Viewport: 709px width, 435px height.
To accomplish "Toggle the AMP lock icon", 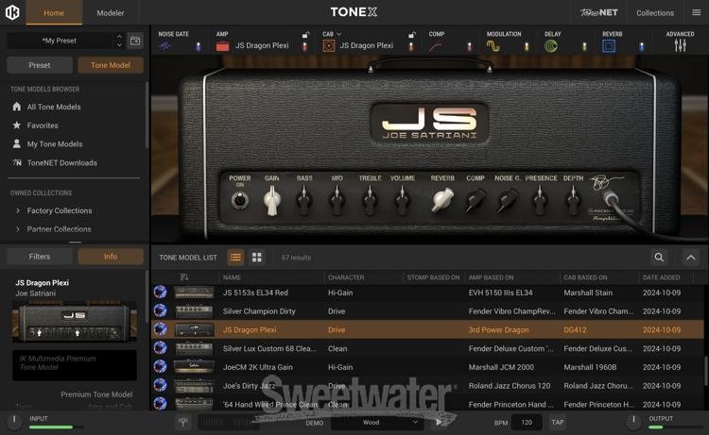I will pyautogui.click(x=305, y=35).
